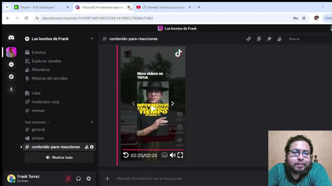Click the Mostrar todo button
The height and width of the screenshot is (186, 332).
[59, 157]
